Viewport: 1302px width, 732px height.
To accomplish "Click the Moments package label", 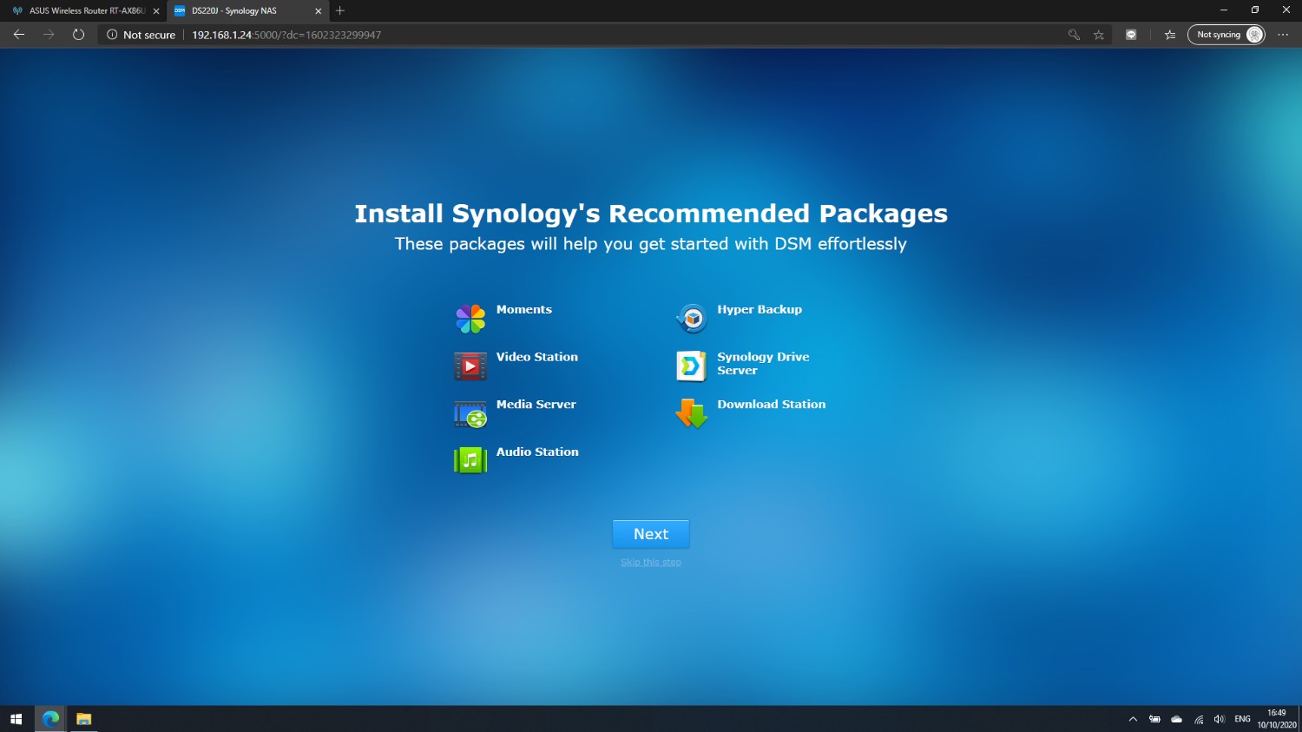I will click(x=524, y=310).
